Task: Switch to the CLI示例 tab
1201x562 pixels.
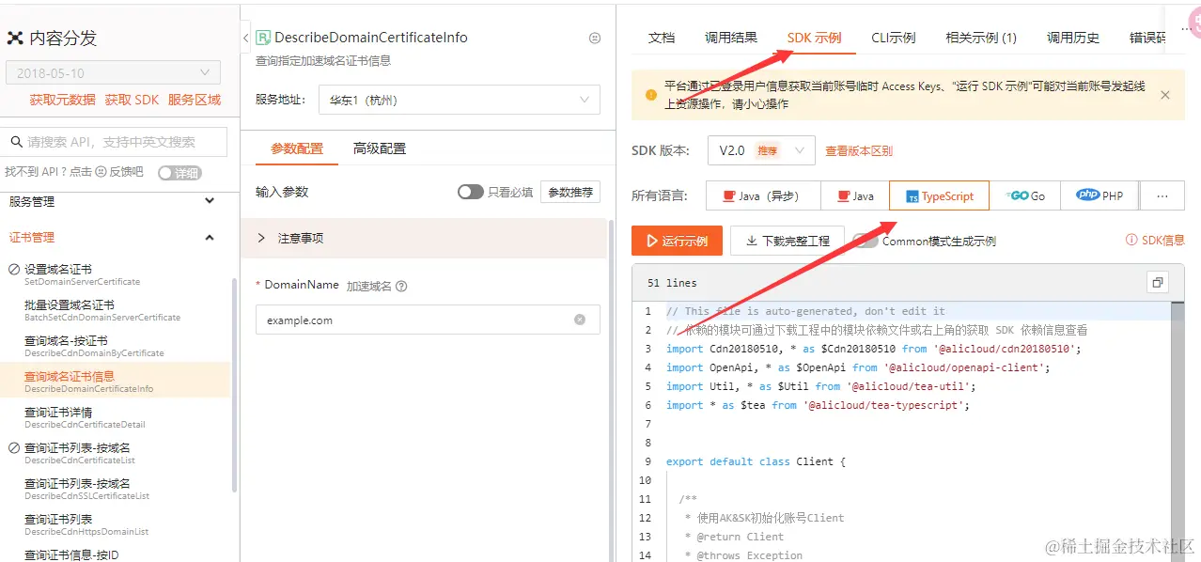Action: point(894,38)
